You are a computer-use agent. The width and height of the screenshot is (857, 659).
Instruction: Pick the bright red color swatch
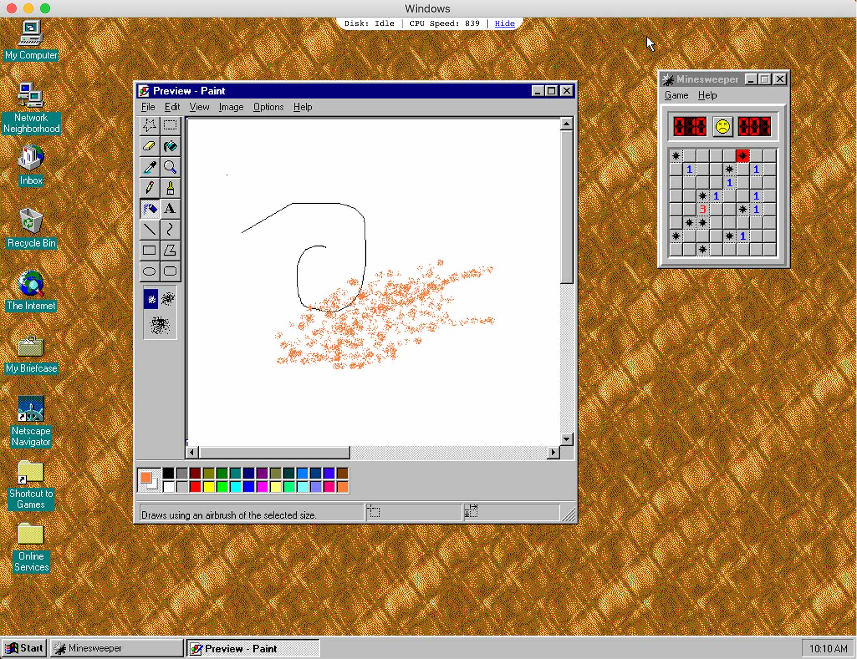point(196,487)
